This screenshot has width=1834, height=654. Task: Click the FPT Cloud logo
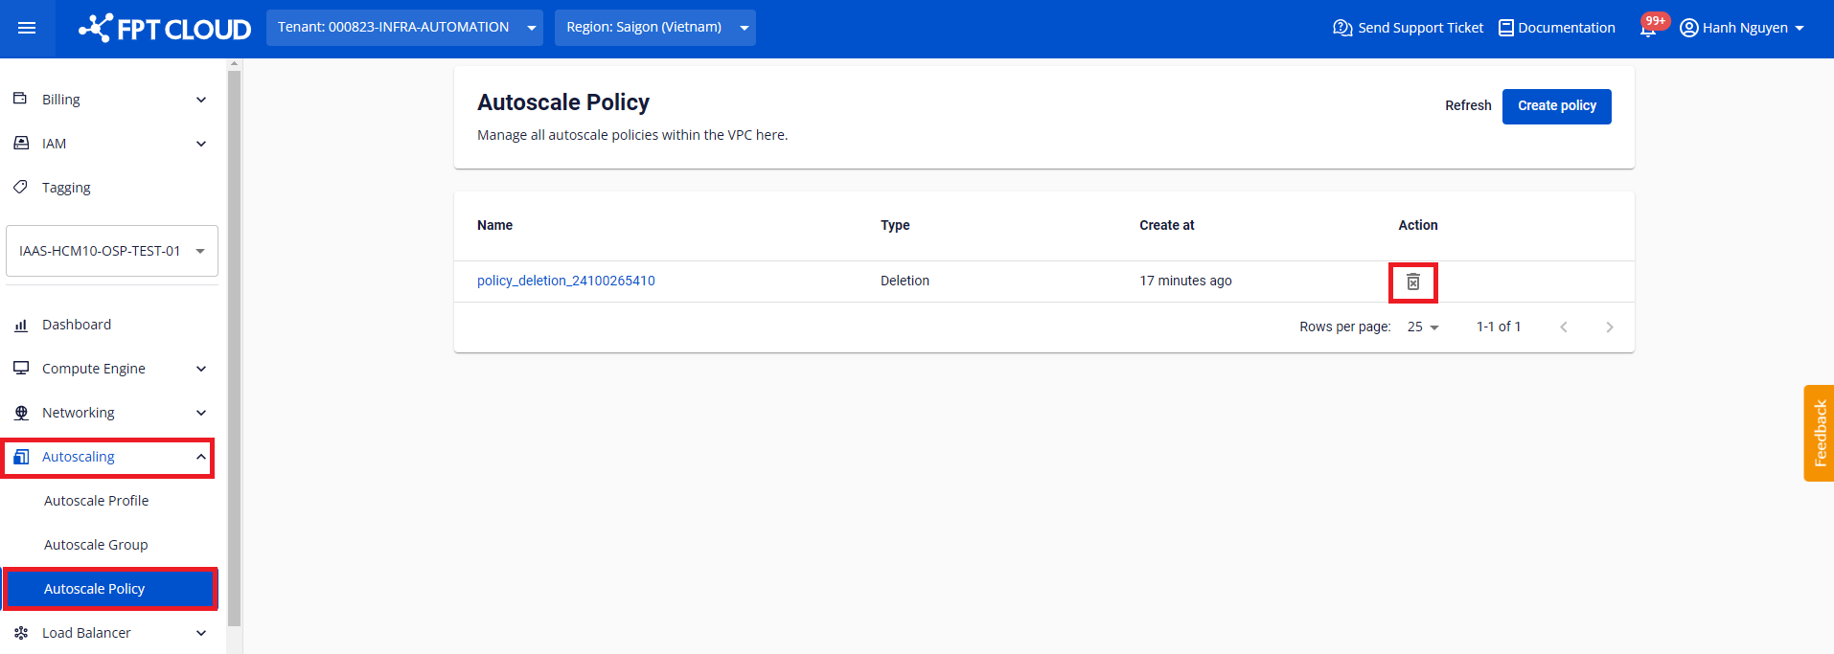(x=165, y=29)
